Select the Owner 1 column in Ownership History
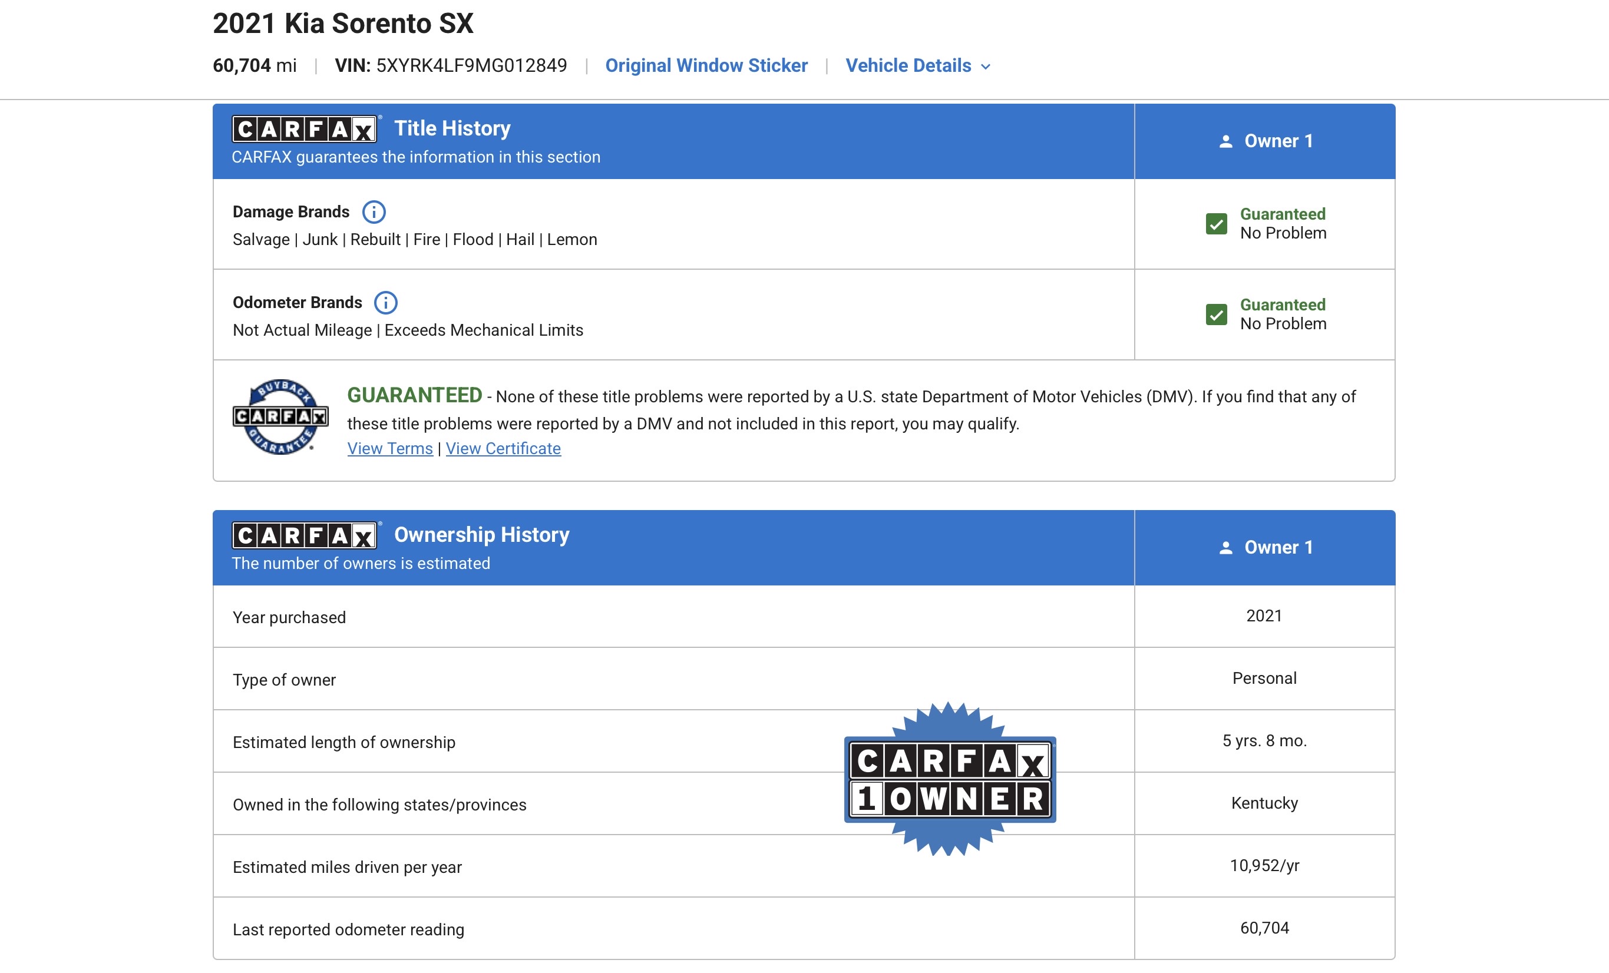The image size is (1609, 973). coord(1265,548)
